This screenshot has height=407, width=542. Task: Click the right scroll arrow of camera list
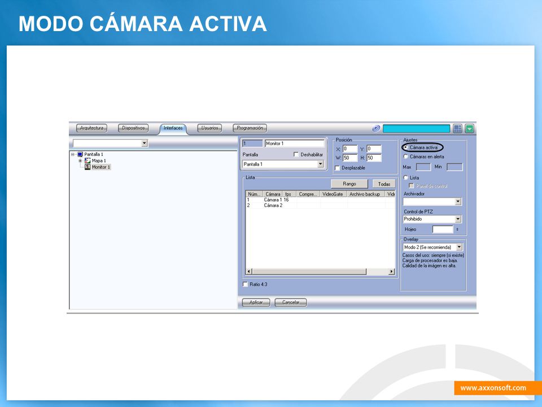[392, 272]
